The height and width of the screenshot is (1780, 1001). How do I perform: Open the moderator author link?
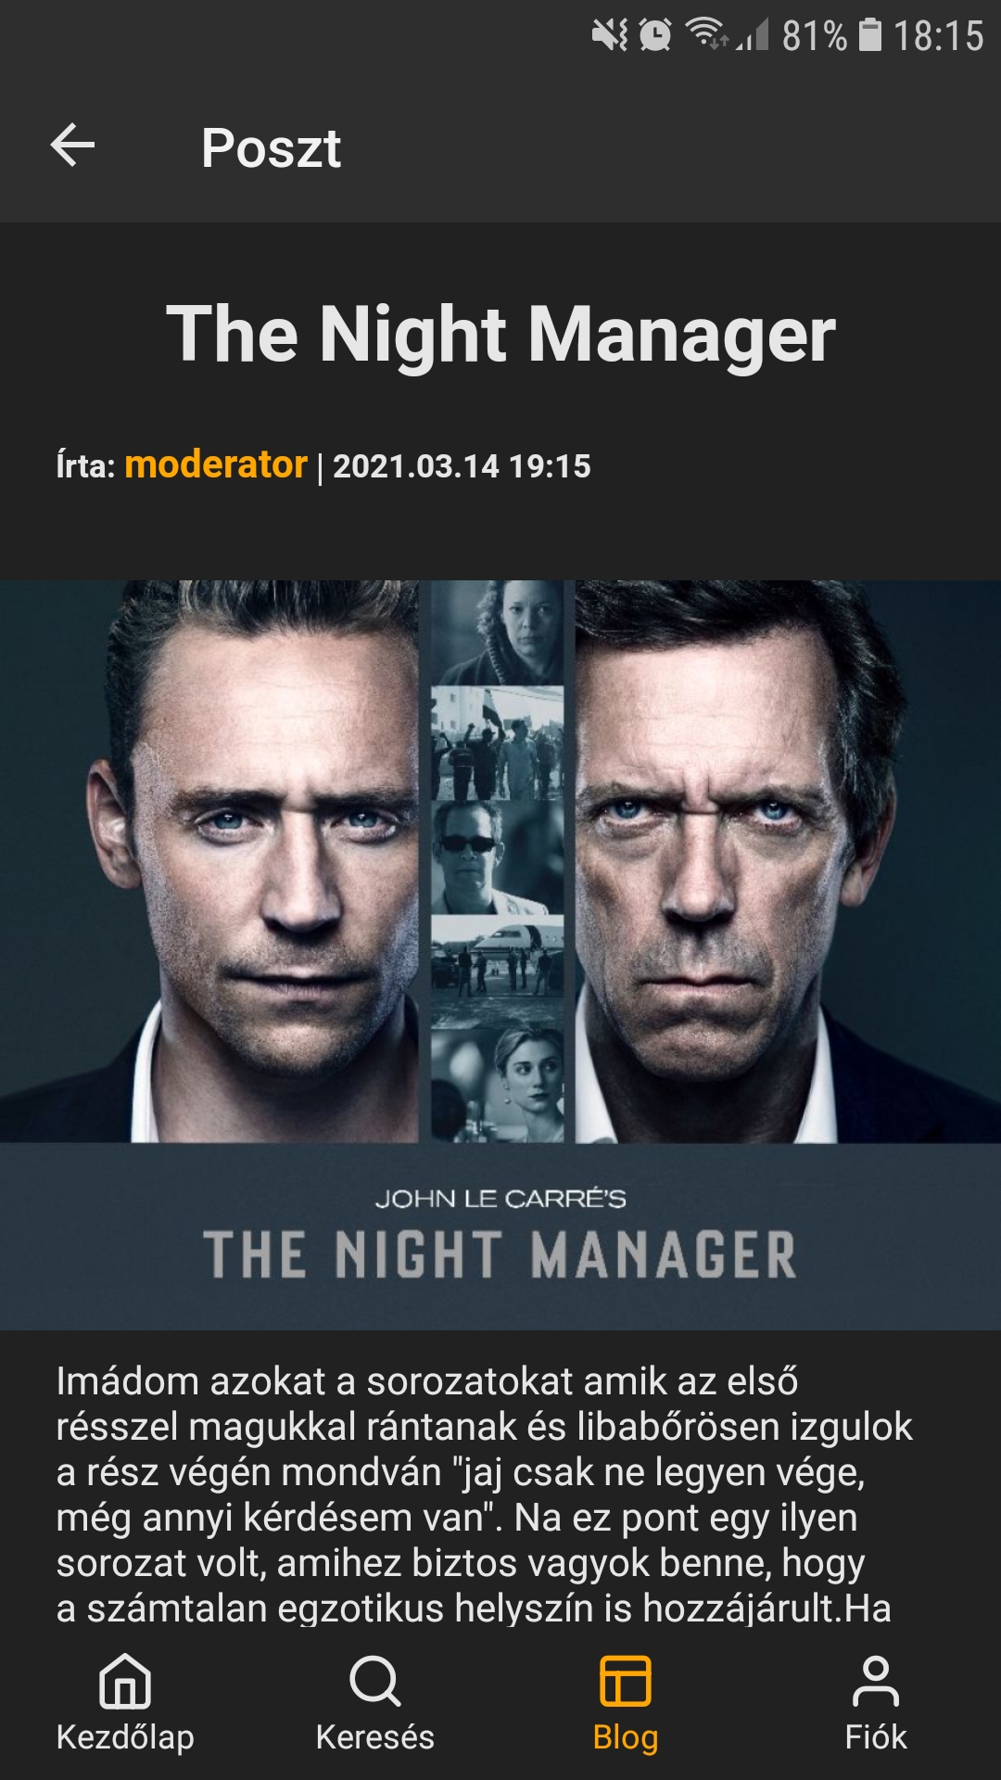(216, 464)
